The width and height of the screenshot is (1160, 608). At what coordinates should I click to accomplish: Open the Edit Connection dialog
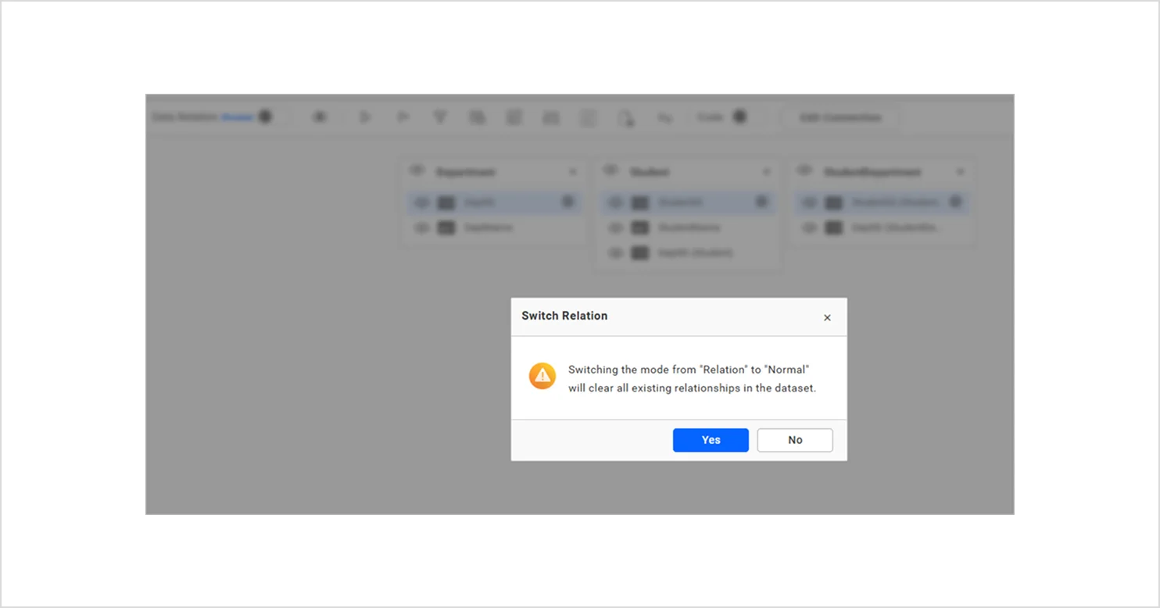841,117
